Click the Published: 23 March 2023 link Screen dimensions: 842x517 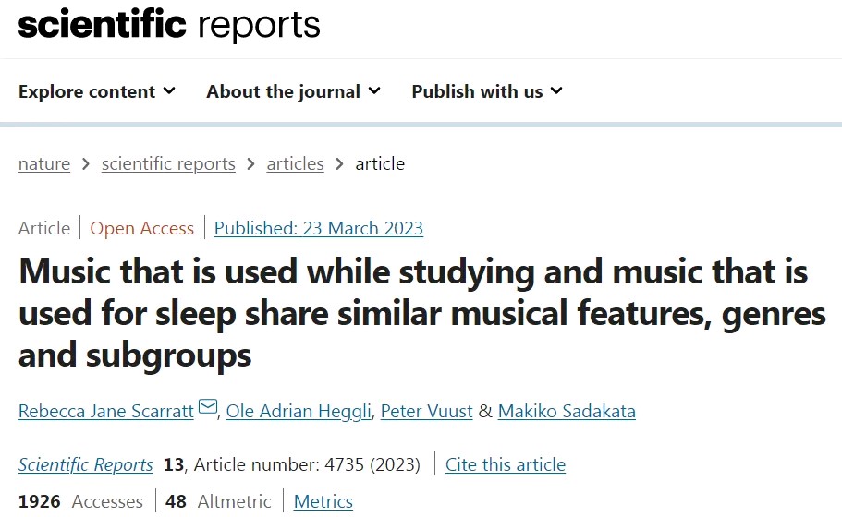pyautogui.click(x=319, y=228)
